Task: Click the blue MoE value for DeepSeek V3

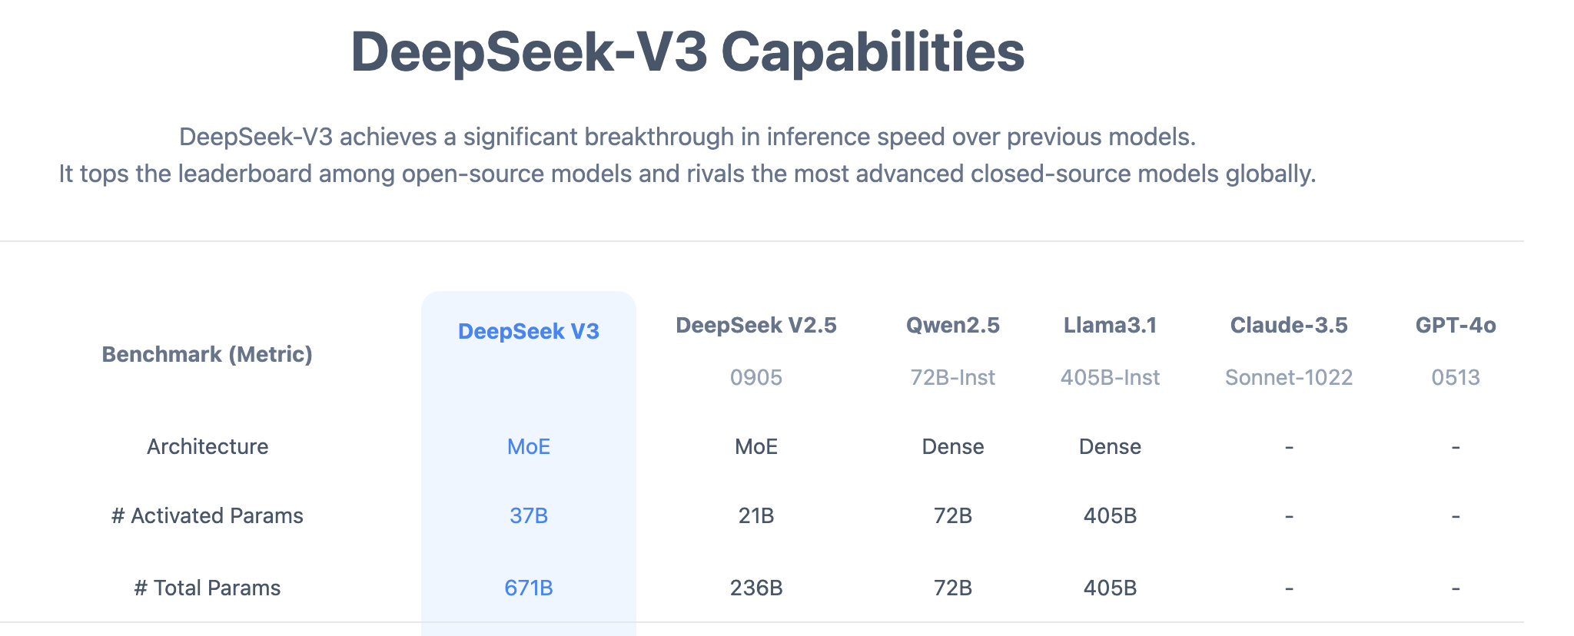Action: coord(529,446)
